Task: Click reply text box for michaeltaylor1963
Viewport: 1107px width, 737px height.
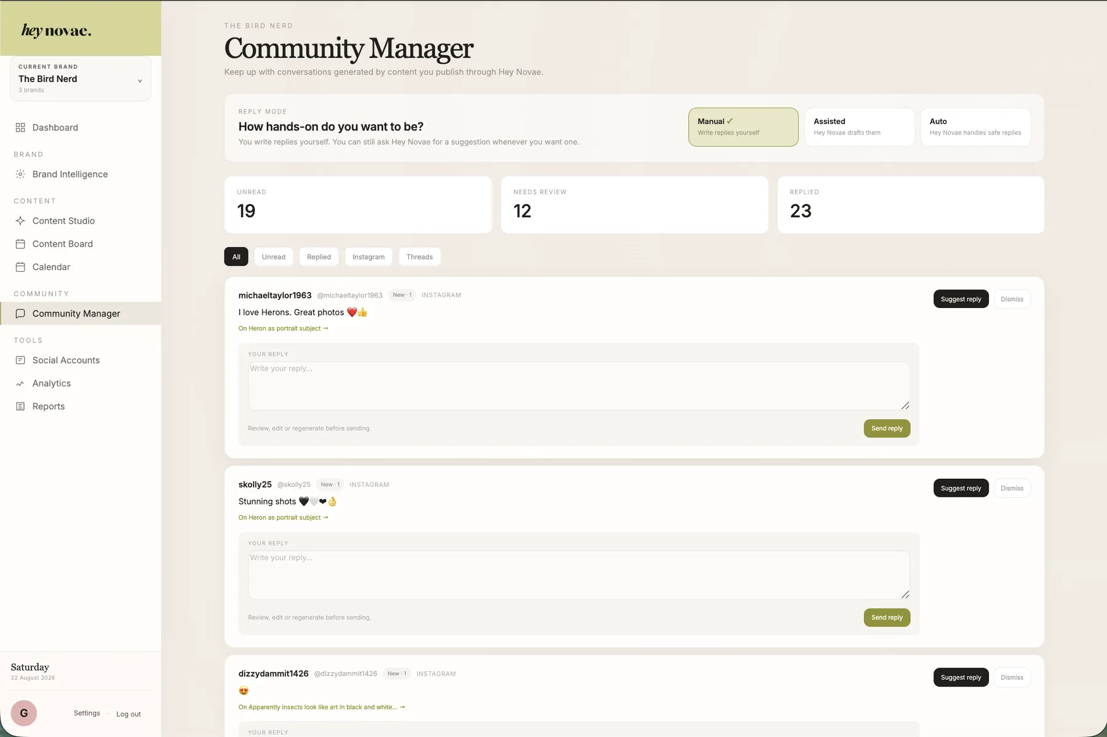Action: click(x=579, y=386)
